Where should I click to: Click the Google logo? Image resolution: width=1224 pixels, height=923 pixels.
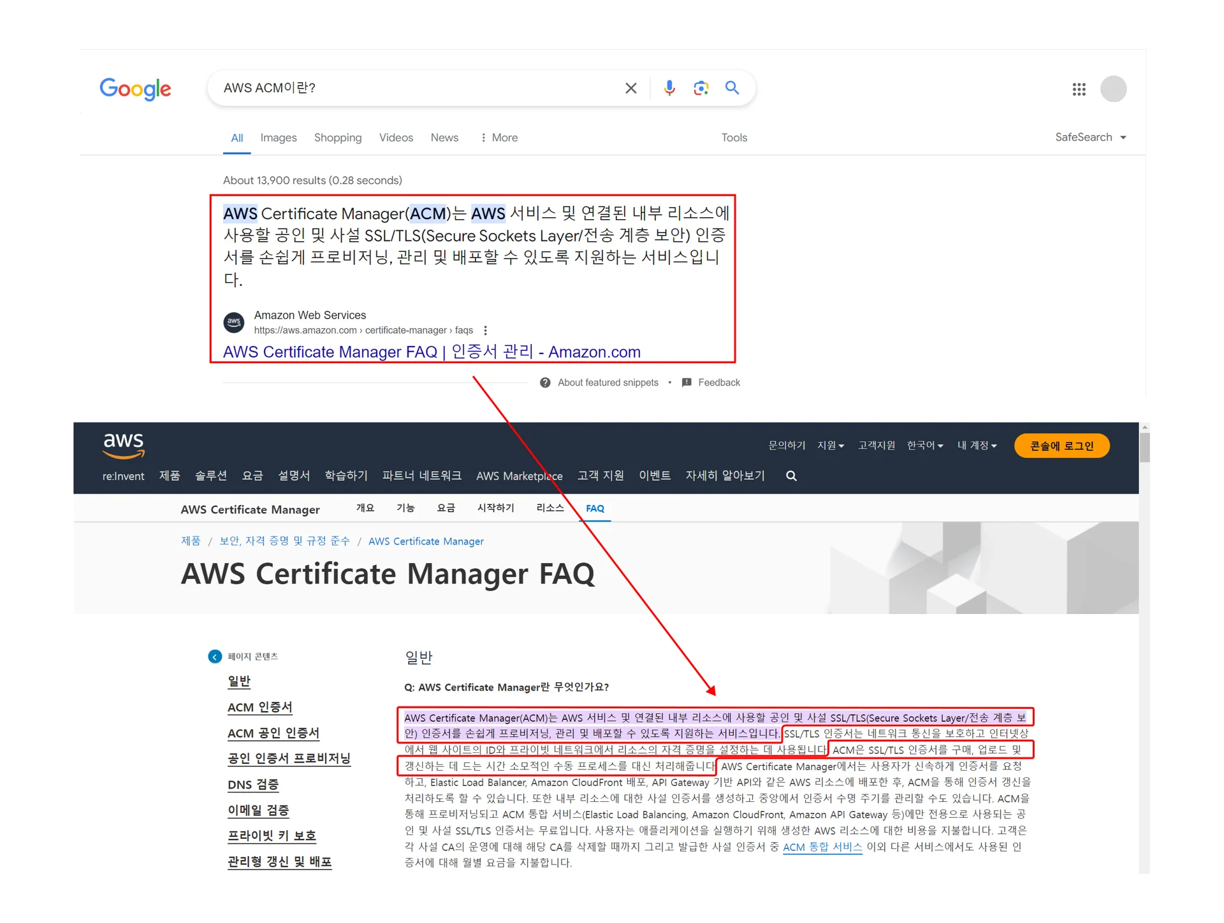(135, 89)
